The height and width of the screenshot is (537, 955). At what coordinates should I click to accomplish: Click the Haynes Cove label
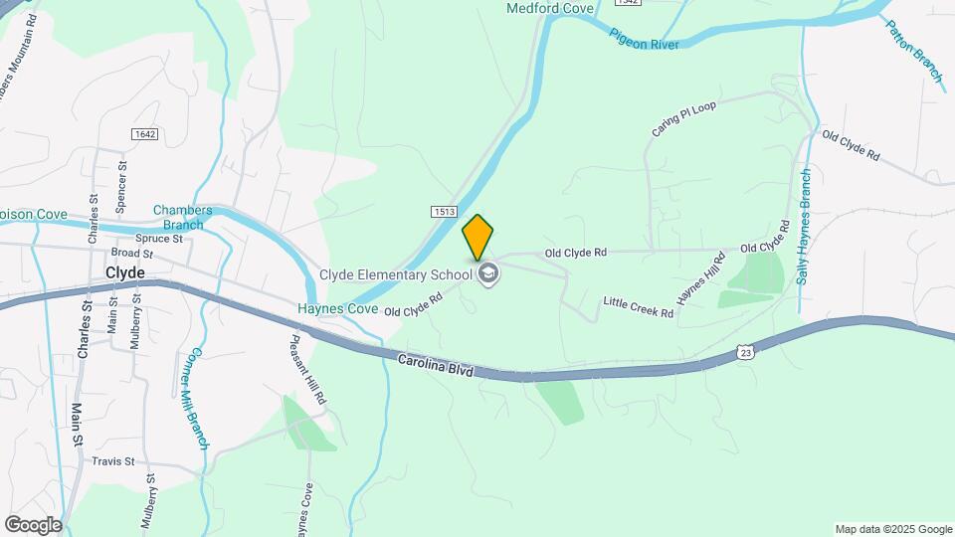(x=337, y=308)
